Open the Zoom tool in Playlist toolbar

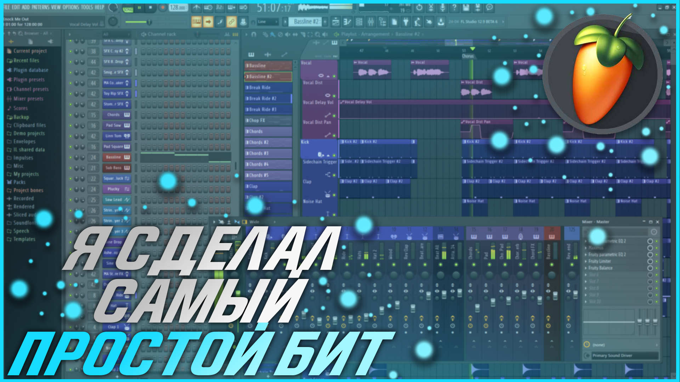point(317,35)
